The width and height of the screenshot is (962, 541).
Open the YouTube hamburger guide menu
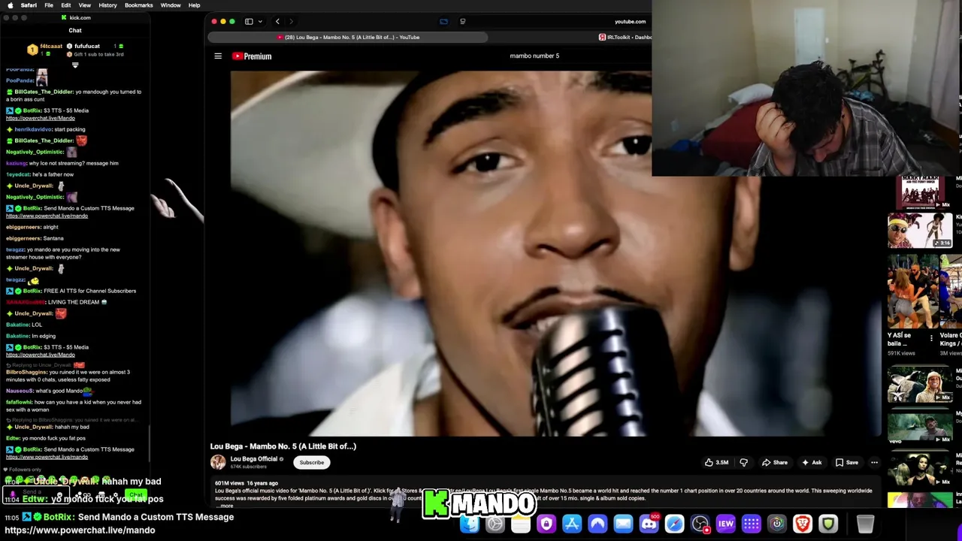coord(218,56)
